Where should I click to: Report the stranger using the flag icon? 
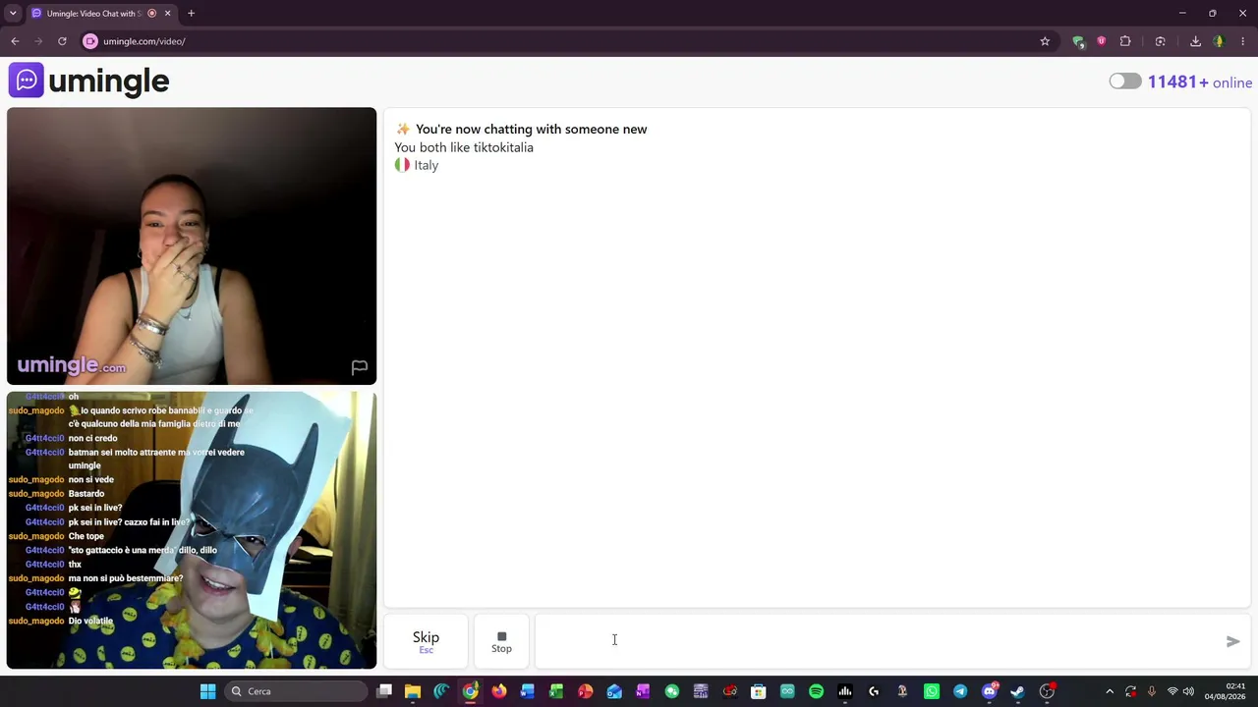click(x=360, y=367)
